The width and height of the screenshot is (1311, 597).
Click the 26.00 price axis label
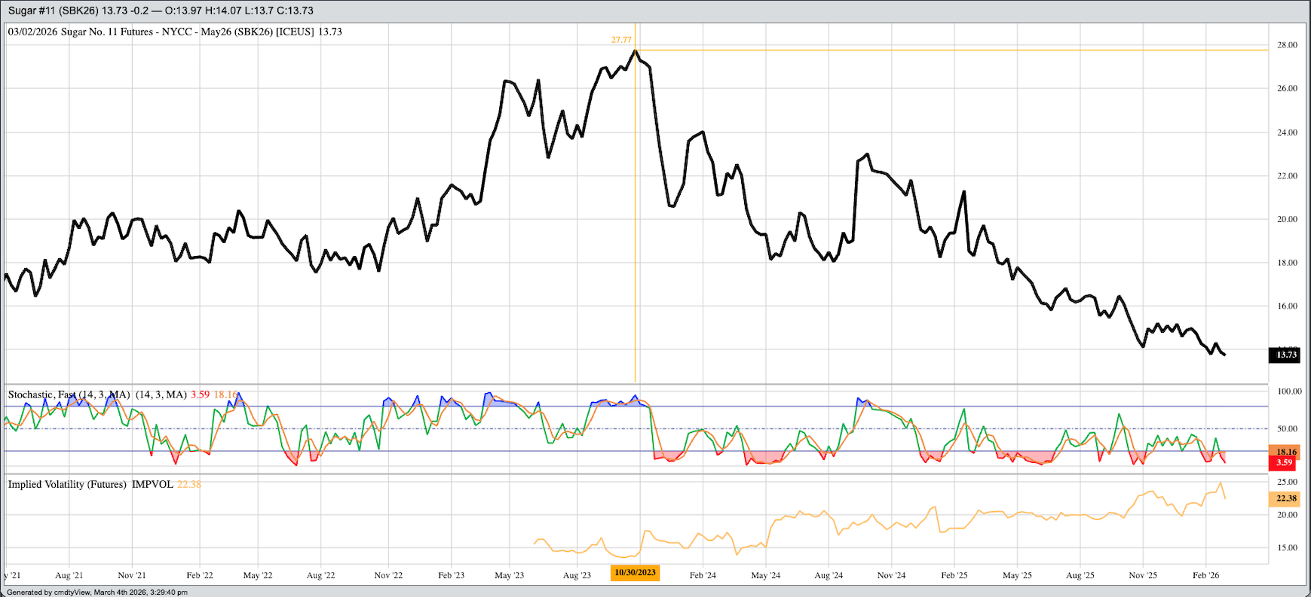[1287, 88]
